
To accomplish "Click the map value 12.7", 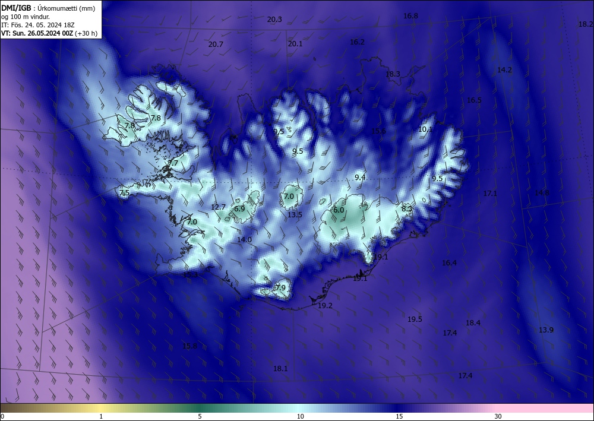I will [x=218, y=207].
